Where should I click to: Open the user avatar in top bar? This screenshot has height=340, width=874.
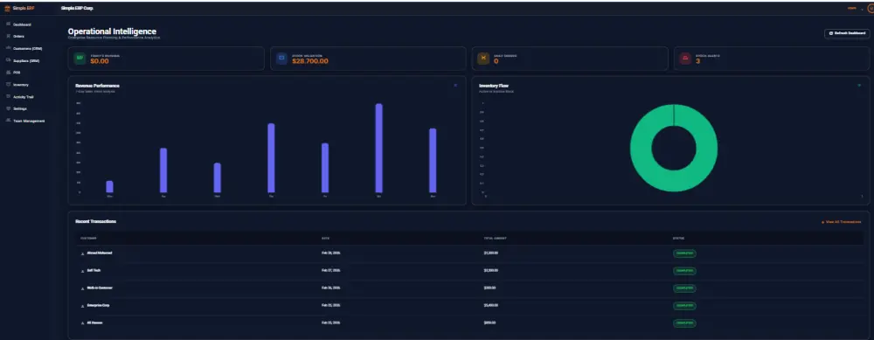point(871,9)
